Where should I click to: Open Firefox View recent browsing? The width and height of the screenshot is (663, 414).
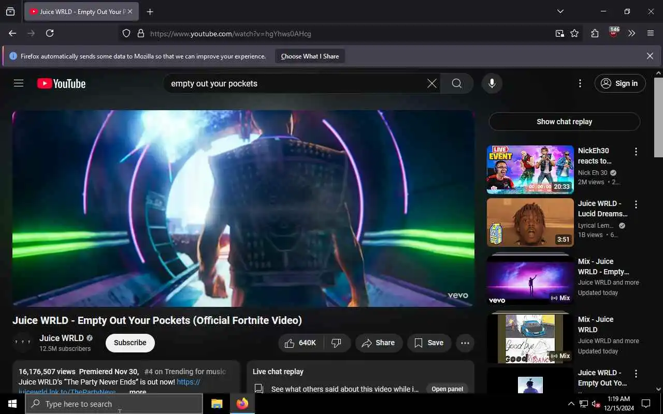[x=10, y=11]
